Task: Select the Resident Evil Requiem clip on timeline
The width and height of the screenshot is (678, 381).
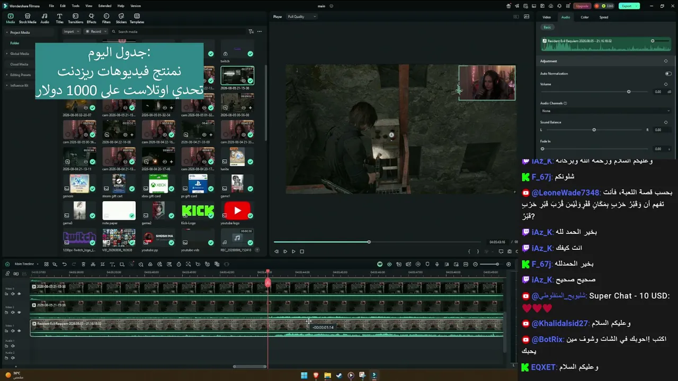Action: pyautogui.click(x=266, y=328)
